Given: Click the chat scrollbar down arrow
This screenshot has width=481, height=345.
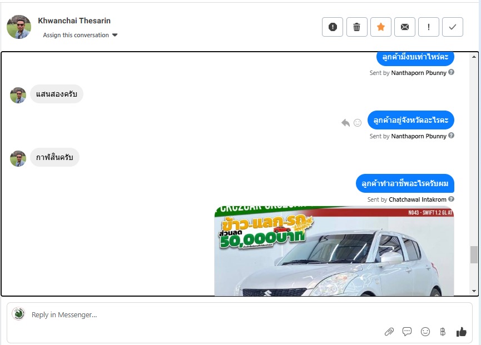Looking at the screenshot, I should tap(474, 291).
